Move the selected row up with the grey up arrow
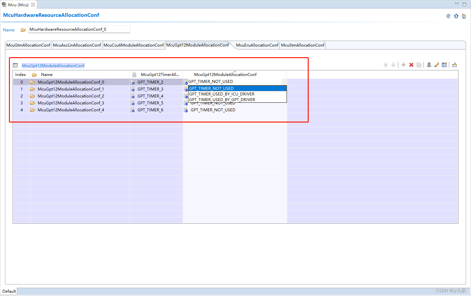471x296 pixels. [x=385, y=65]
